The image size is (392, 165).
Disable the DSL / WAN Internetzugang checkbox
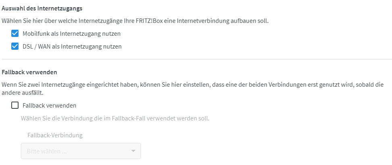pyautogui.click(x=15, y=47)
